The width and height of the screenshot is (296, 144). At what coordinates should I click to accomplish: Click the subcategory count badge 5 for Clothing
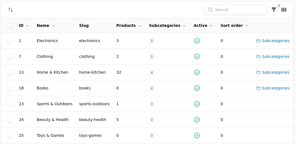pos(152,57)
